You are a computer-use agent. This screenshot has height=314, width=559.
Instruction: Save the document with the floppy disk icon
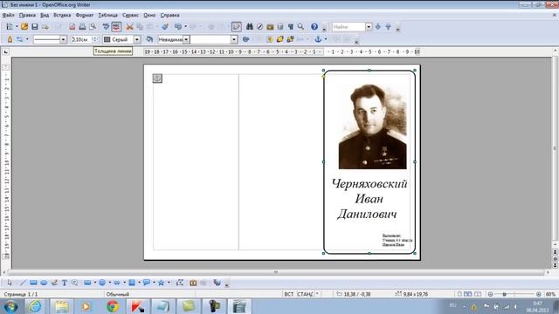(35, 27)
